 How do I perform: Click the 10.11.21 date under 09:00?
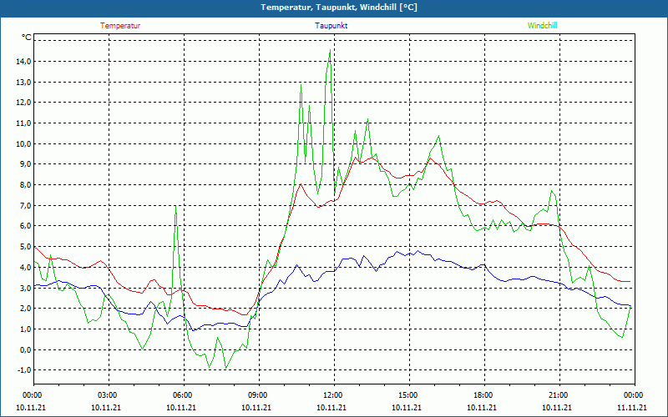point(256,407)
